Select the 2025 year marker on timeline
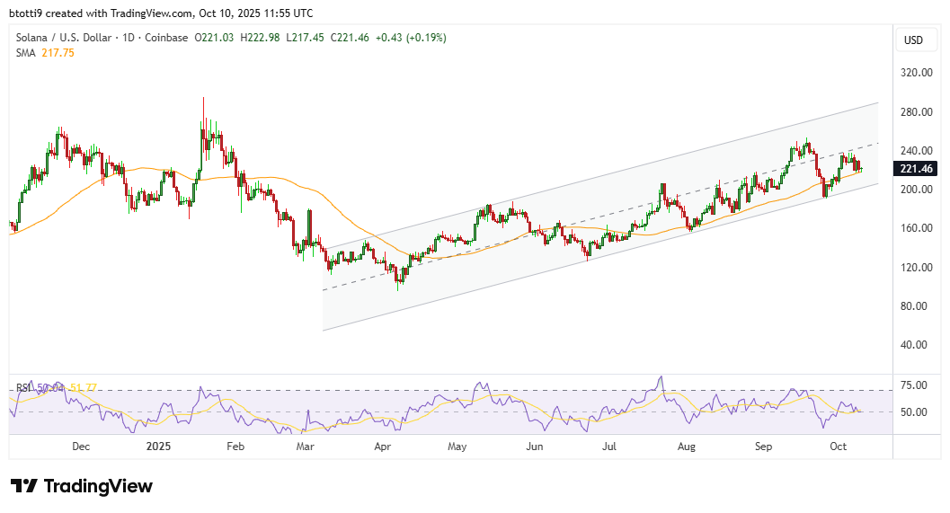This screenshot has height=513, width=950. click(x=157, y=446)
